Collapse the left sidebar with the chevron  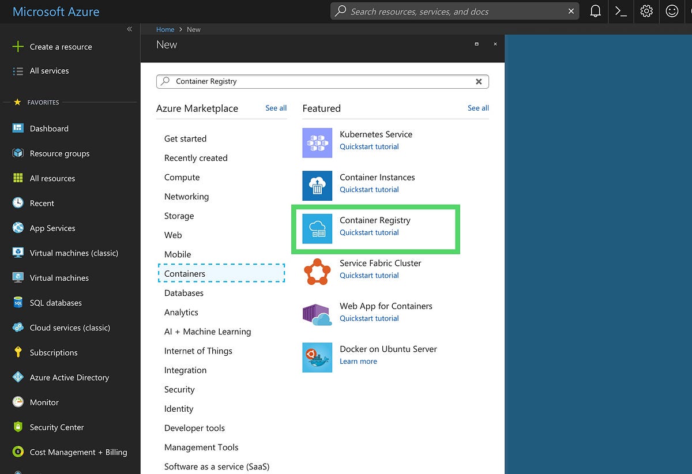pos(129,29)
